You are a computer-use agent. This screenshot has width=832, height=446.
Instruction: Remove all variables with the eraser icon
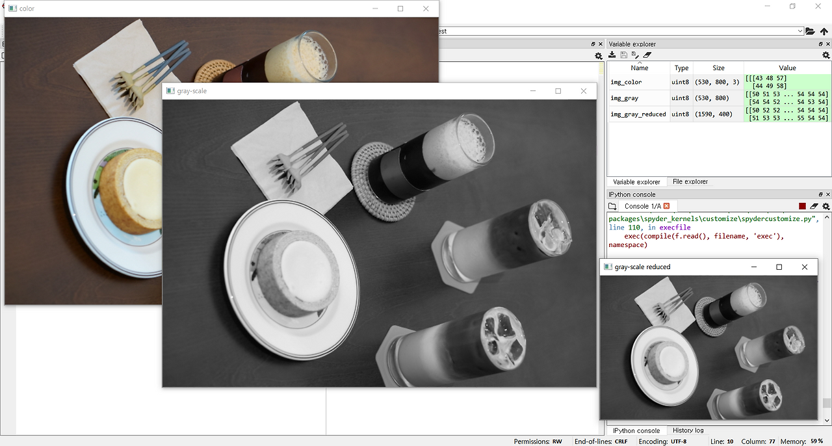point(646,55)
